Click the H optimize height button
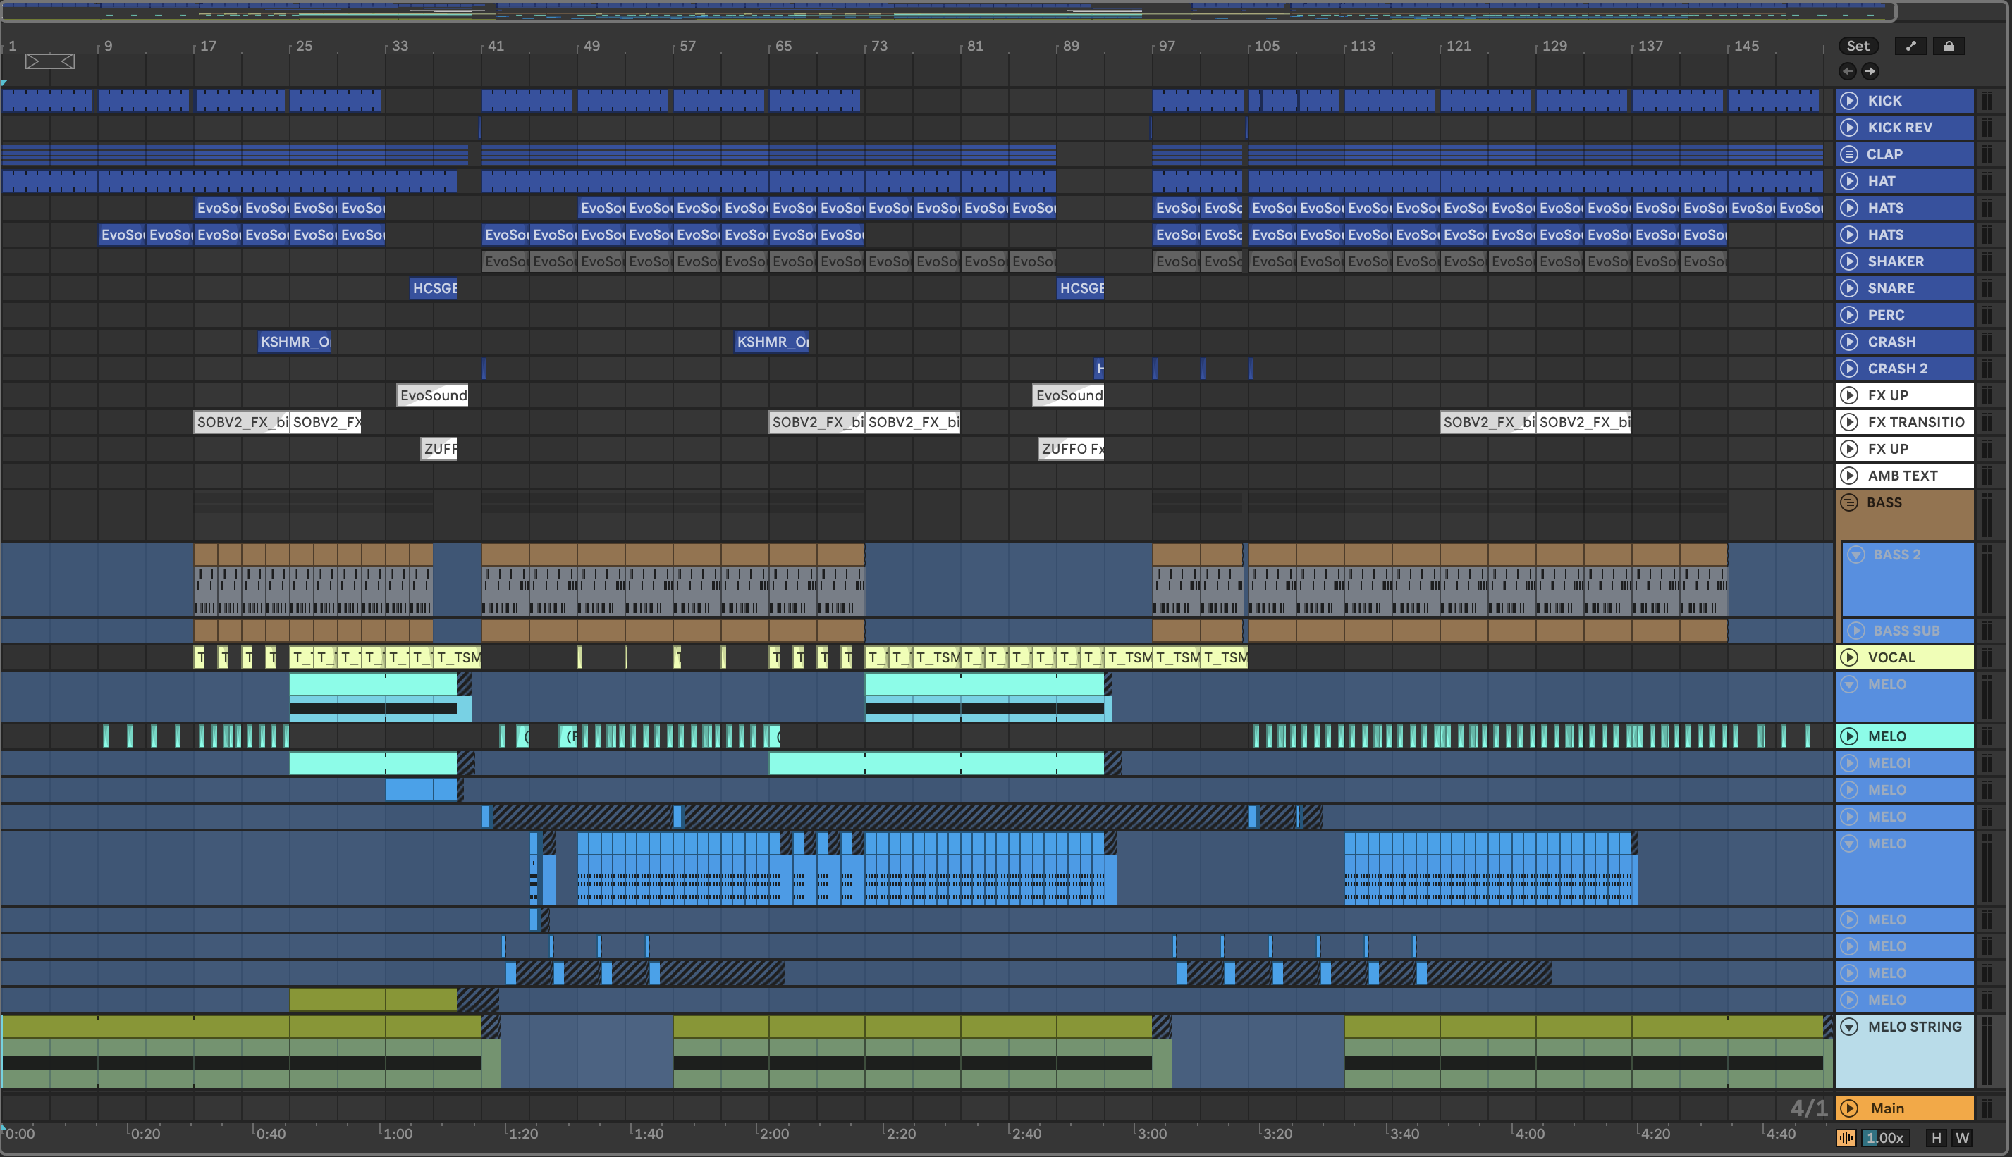 tap(1936, 1138)
